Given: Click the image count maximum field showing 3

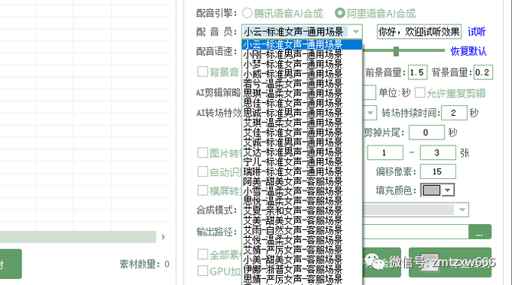Looking at the screenshot, I should coord(438,152).
